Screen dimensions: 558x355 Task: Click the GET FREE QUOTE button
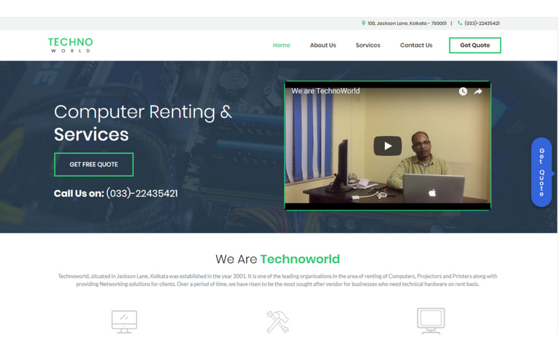point(94,164)
